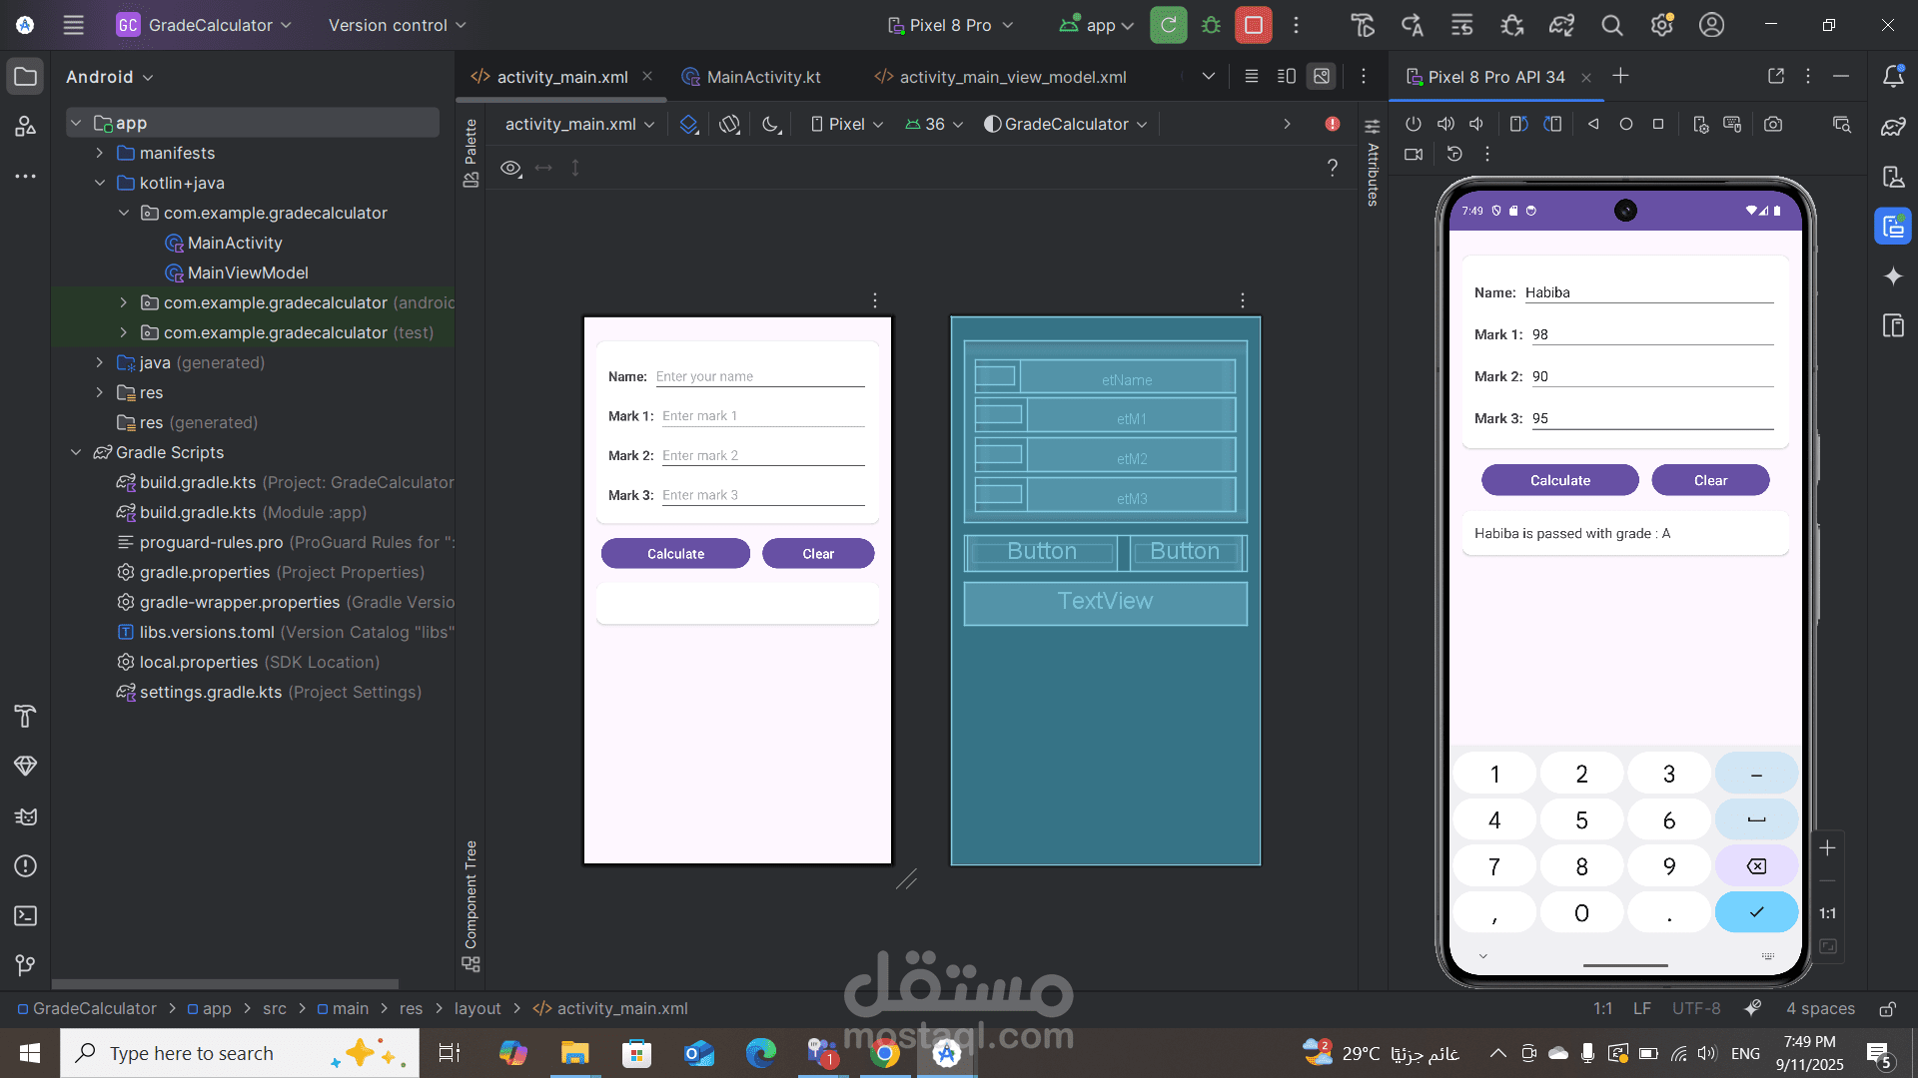Click the Mark 1 field in the emulator
Image resolution: width=1918 pixels, height=1078 pixels.
(x=1652, y=334)
